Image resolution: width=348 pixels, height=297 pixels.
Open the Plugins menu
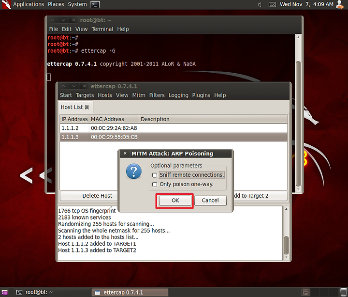(x=201, y=95)
